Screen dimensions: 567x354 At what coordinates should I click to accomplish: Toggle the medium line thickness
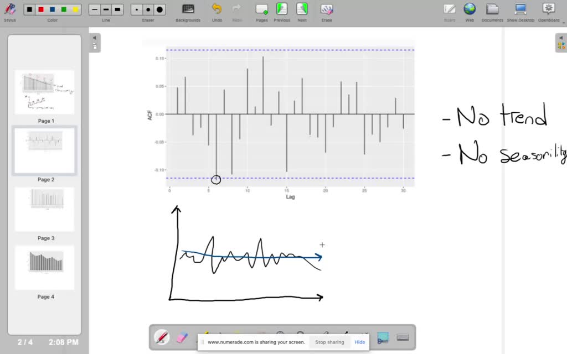(106, 9)
